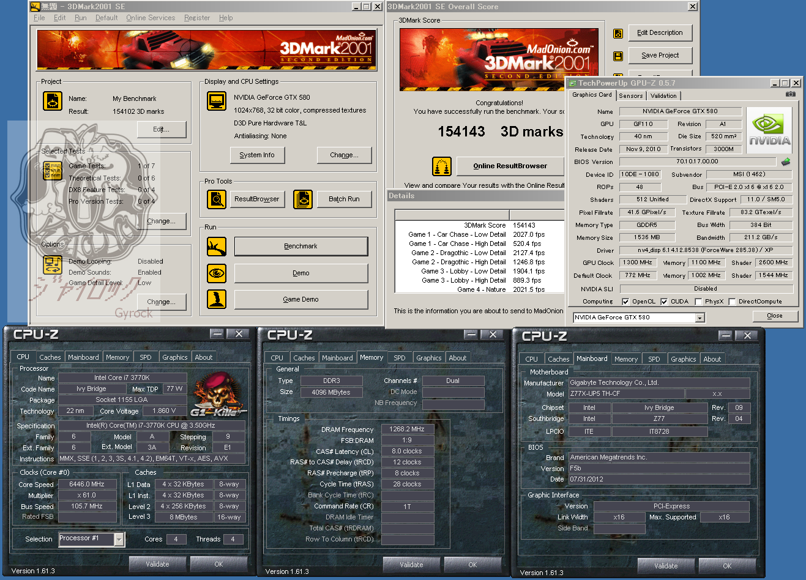The height and width of the screenshot is (580, 806).
Task: Click the joystick icon beside Game Demo
Action: click(x=217, y=299)
